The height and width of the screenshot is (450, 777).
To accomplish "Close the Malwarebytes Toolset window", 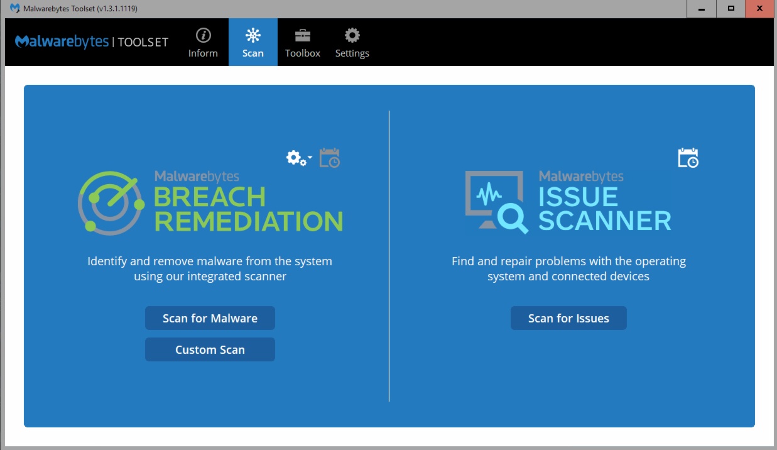I will (761, 9).
